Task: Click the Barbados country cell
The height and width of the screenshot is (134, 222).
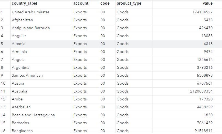Action: (20, 123)
